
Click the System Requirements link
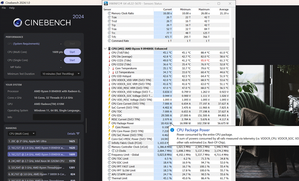[x=26, y=44]
